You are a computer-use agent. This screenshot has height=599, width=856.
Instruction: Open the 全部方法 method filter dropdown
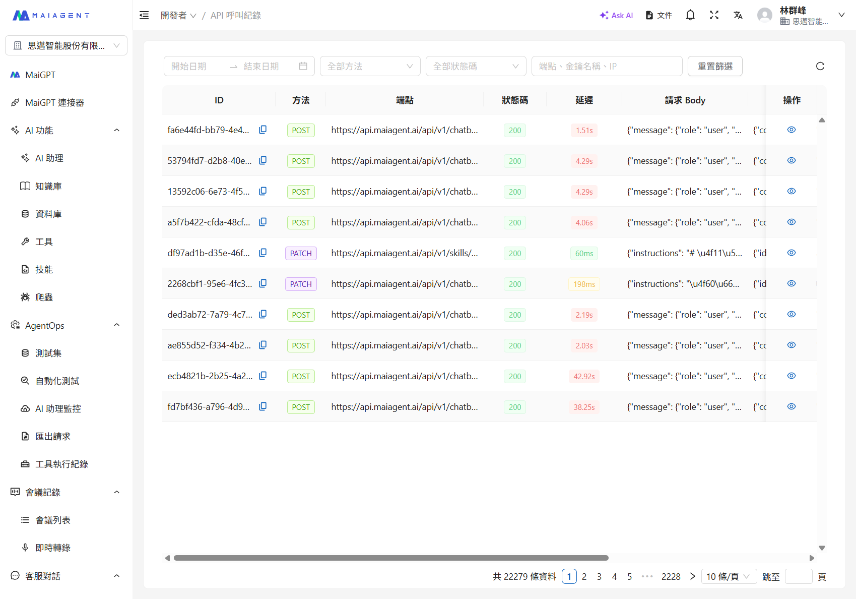coord(370,66)
